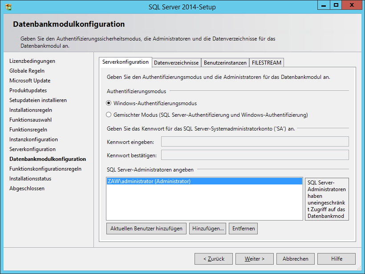
Task: Open the Benutzerinstanzen tab
Action: (x=225, y=63)
